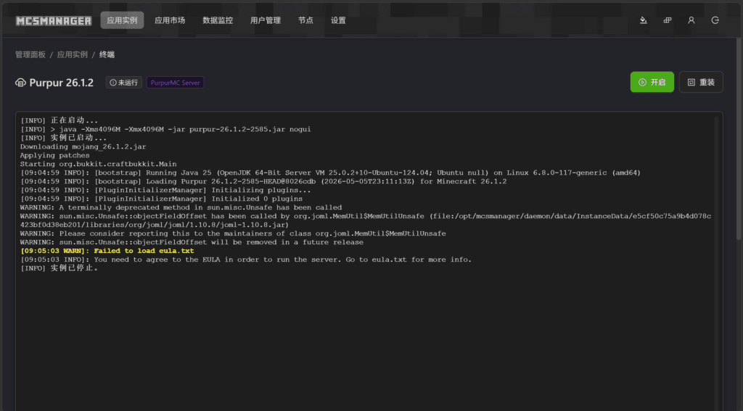This screenshot has width=743, height=411.
Task: Click 'will be removed in a future release' line
Action: 192,242
